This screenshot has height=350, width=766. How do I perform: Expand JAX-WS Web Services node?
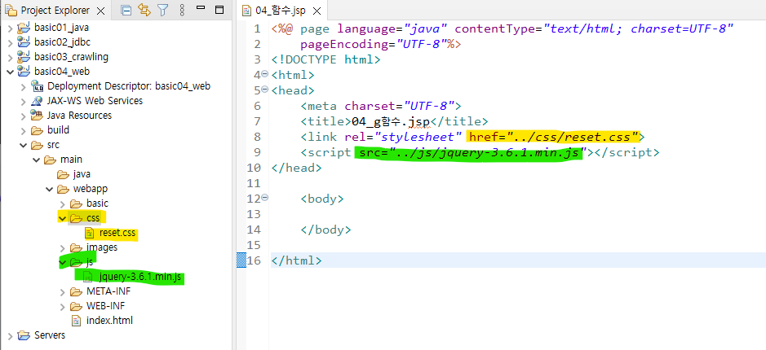[x=23, y=102]
